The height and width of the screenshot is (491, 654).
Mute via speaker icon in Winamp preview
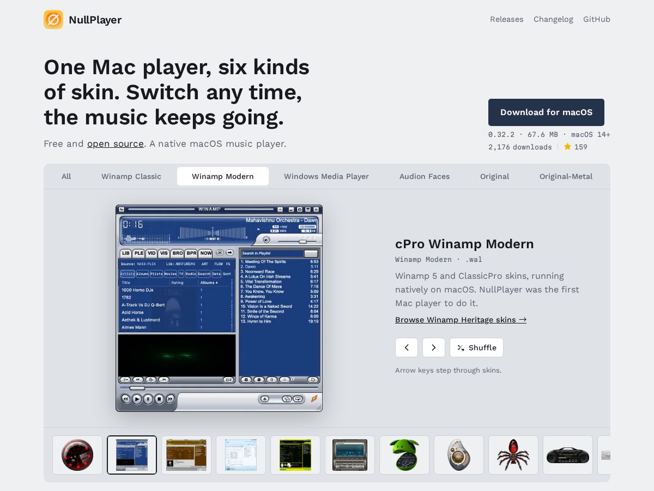[266, 240]
